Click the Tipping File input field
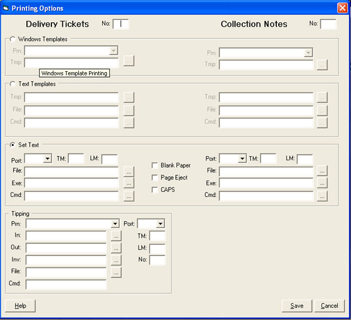This screenshot has height=320, width=351. (66, 272)
